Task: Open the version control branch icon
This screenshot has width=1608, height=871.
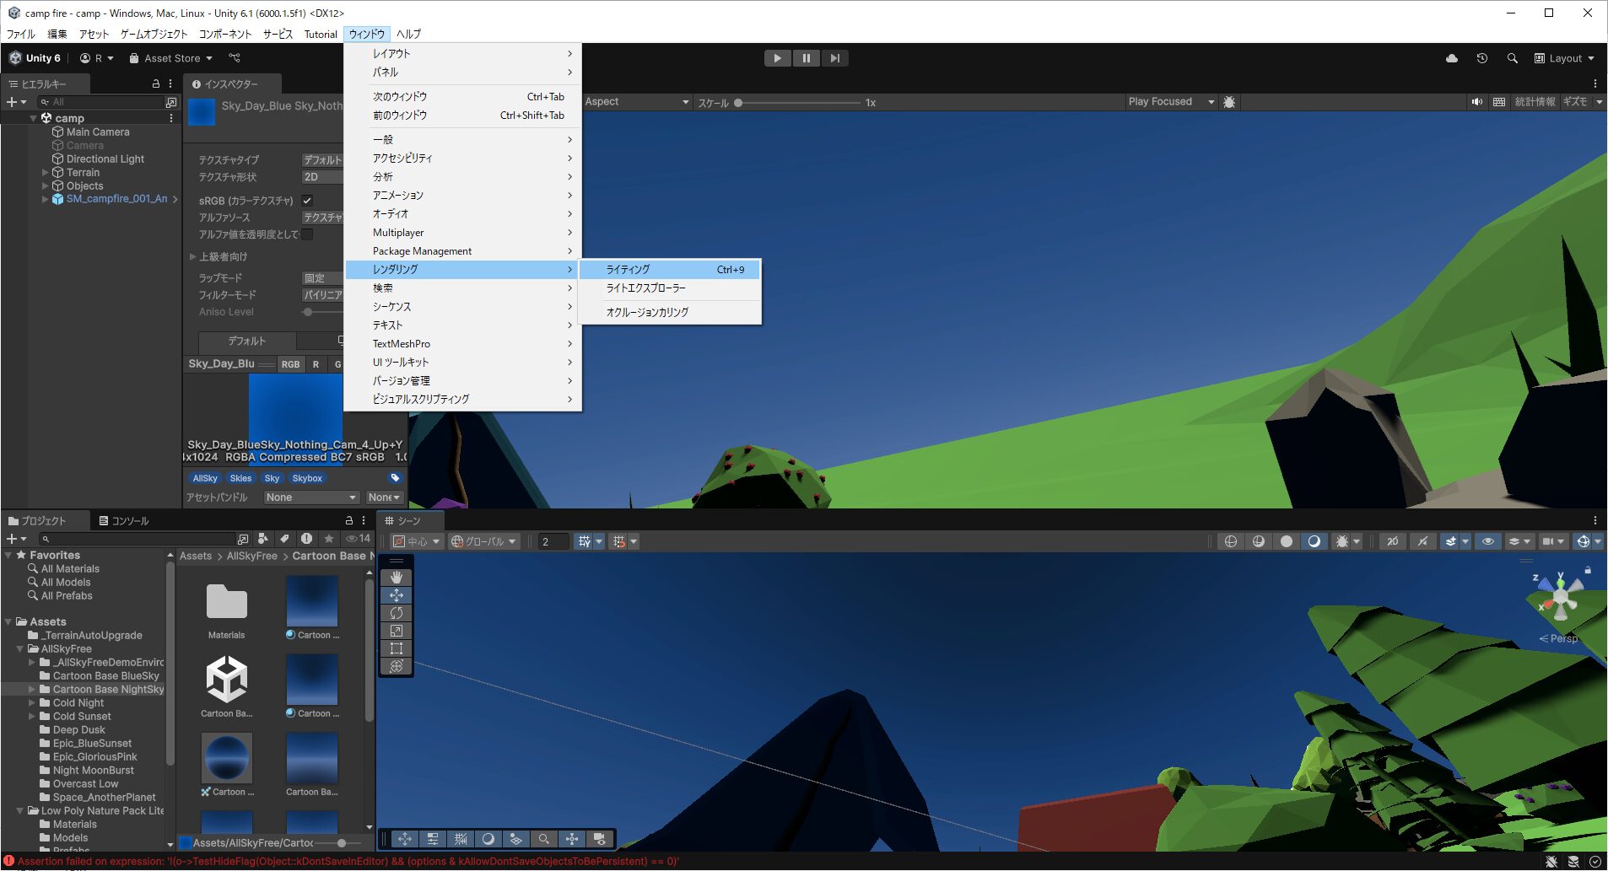Action: [x=235, y=58]
